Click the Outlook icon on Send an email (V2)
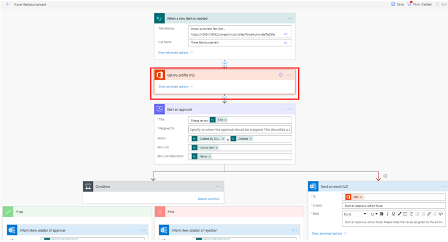 (x=313, y=186)
